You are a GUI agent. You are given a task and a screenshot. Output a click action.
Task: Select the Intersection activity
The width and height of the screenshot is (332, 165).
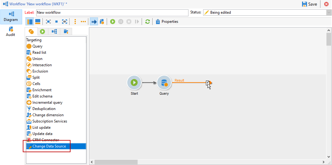pos(56,65)
